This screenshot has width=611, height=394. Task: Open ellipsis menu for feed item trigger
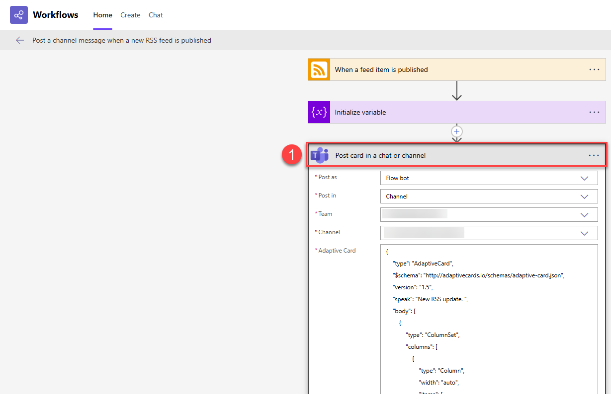tap(594, 69)
